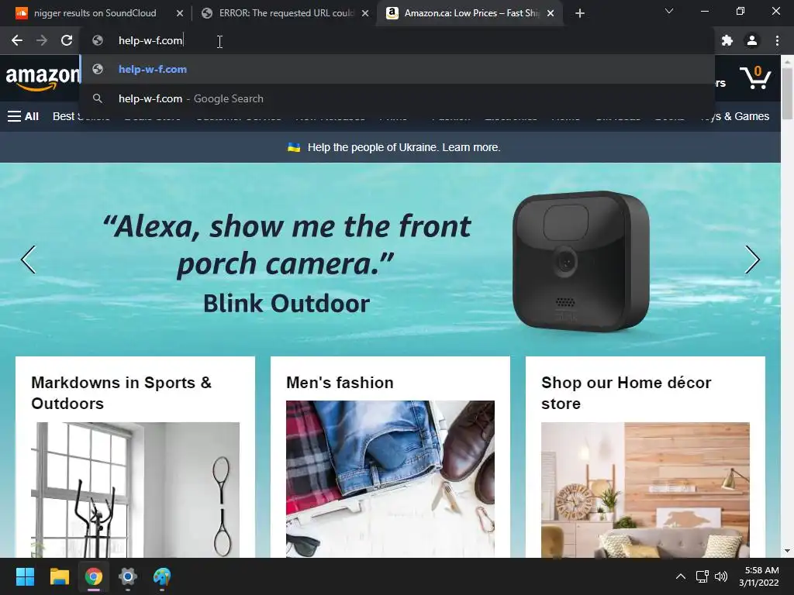The height and width of the screenshot is (595, 794).
Task: Show next carousel slide
Action: [x=752, y=260]
